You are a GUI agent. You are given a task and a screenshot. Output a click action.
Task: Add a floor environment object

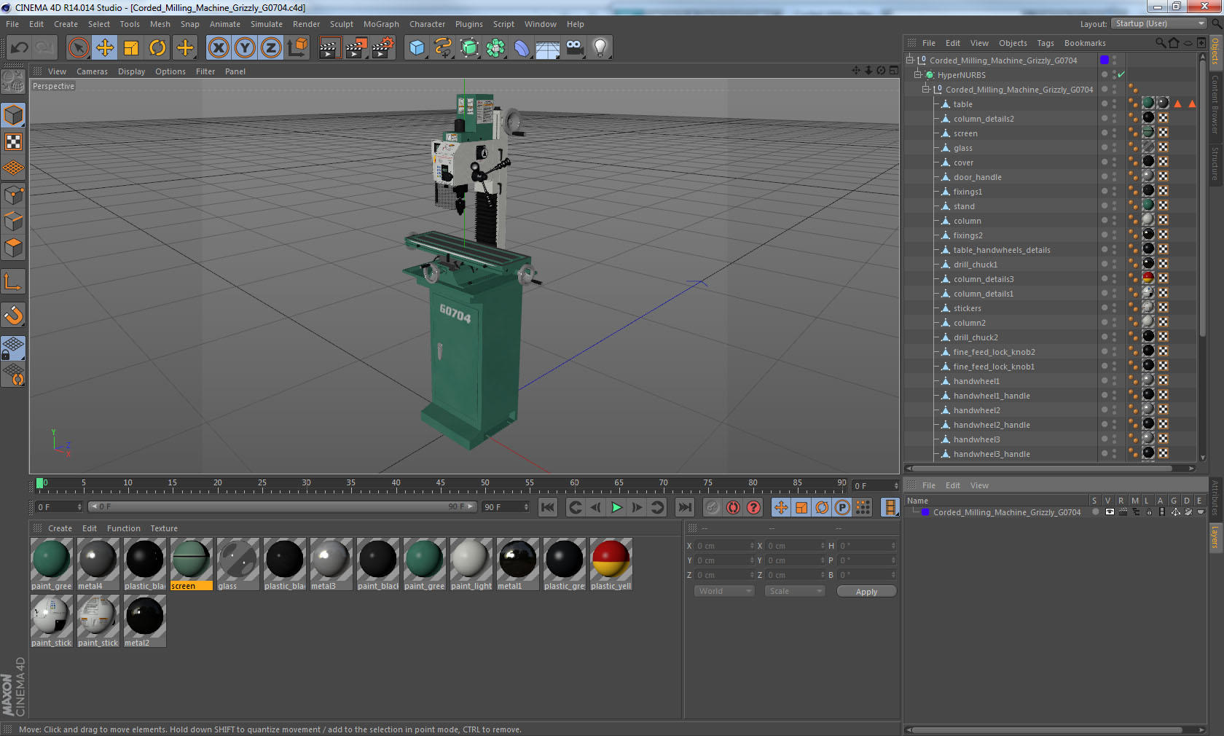pyautogui.click(x=548, y=48)
